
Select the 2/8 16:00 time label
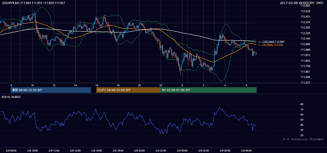point(96,150)
